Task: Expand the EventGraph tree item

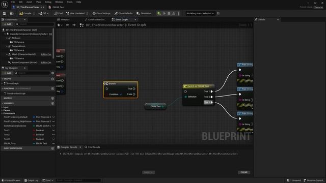Action: pos(2,83)
